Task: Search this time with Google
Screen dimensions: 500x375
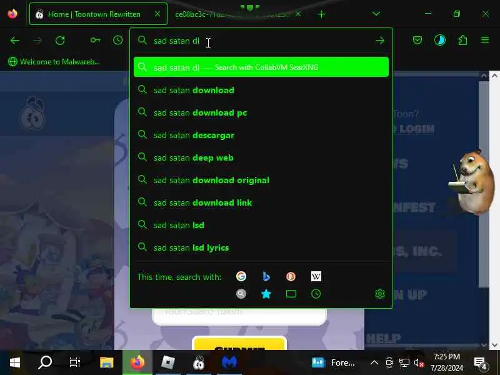Action: point(241,276)
